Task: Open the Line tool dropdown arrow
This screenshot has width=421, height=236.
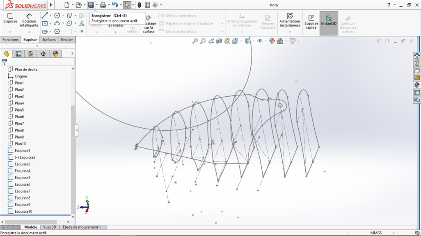Action: (x=50, y=16)
